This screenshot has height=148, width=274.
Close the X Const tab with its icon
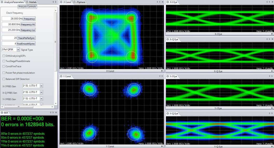click(x=62, y=2)
